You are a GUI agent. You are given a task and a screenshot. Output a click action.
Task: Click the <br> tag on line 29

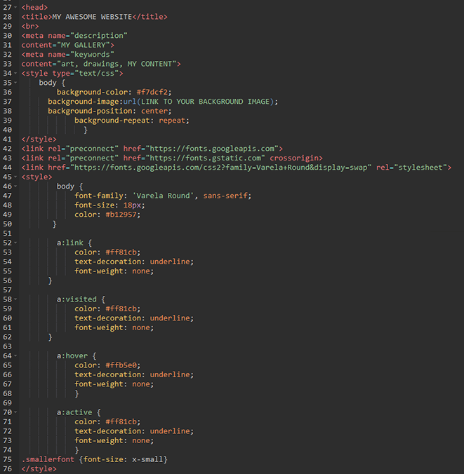coord(30,26)
